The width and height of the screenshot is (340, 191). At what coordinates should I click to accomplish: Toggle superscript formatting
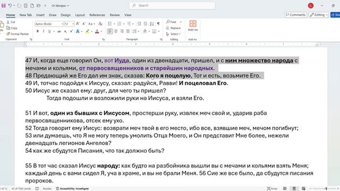tap(71, 31)
